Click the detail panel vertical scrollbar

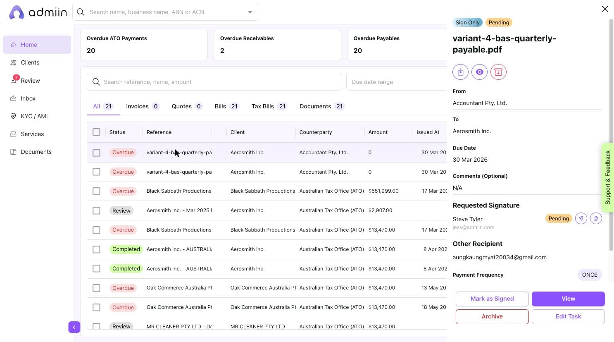click(x=611, y=135)
